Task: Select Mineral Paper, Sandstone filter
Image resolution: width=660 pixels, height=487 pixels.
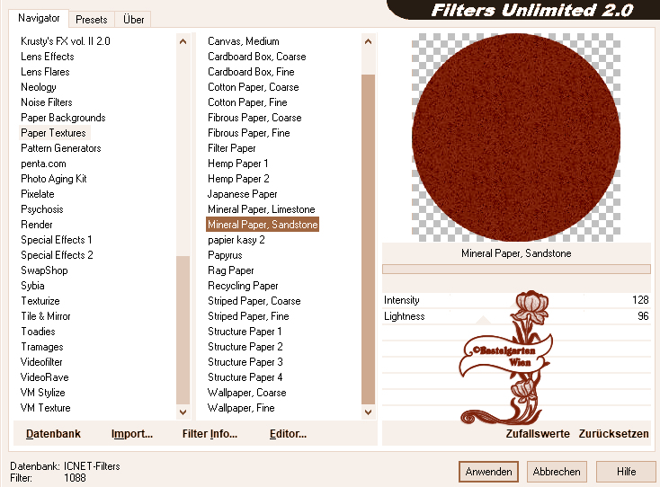Action: (x=263, y=225)
